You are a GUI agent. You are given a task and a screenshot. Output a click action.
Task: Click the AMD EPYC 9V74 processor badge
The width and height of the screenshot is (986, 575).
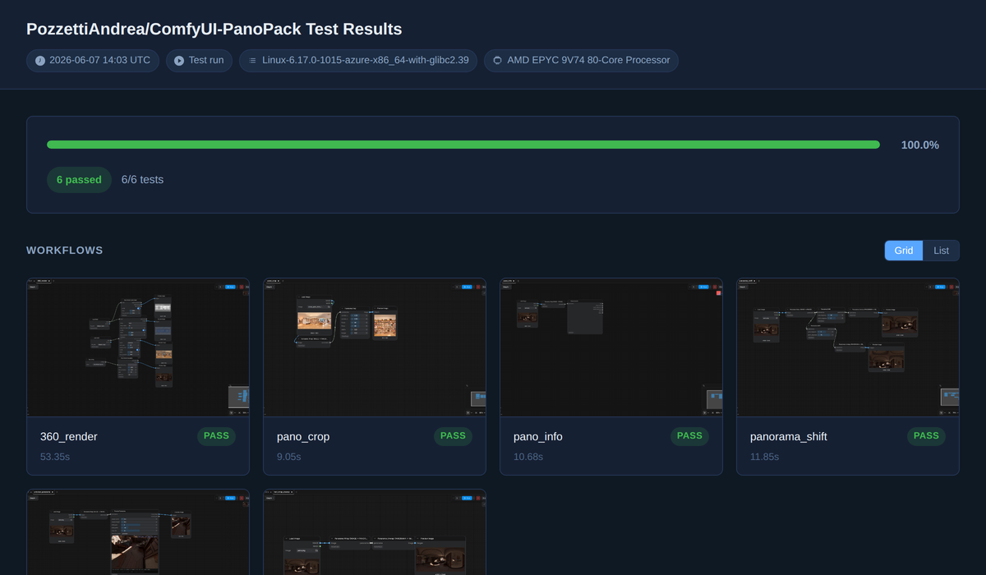pos(581,61)
